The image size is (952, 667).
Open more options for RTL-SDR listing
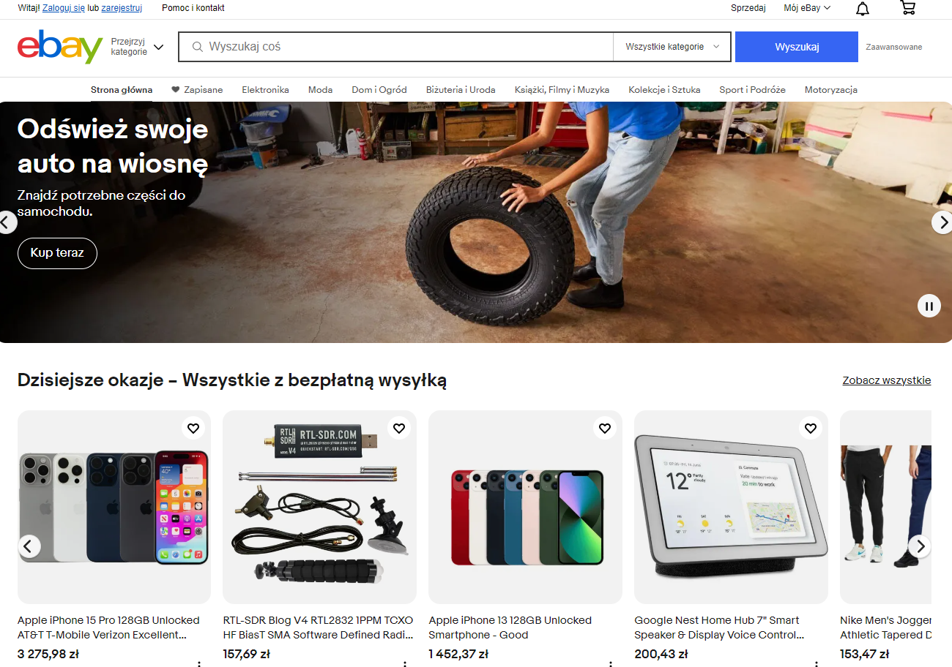tap(405, 663)
